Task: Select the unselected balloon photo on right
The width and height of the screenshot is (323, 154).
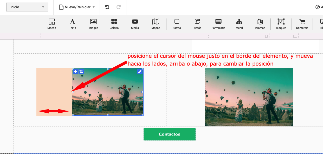Action: pos(249,97)
